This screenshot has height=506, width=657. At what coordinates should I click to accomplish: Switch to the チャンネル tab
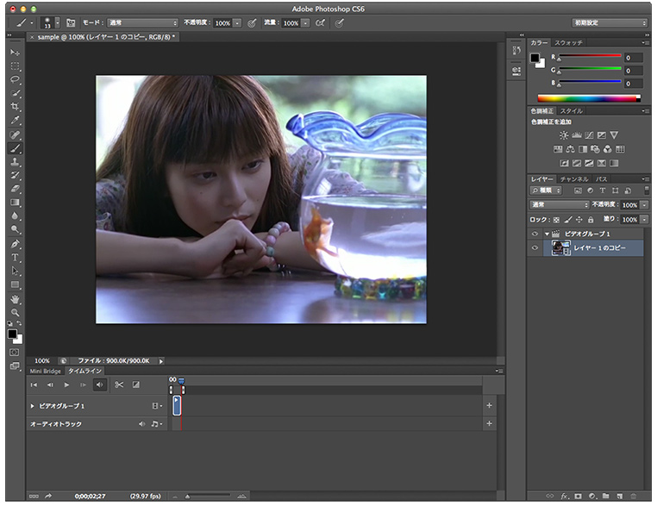(574, 179)
